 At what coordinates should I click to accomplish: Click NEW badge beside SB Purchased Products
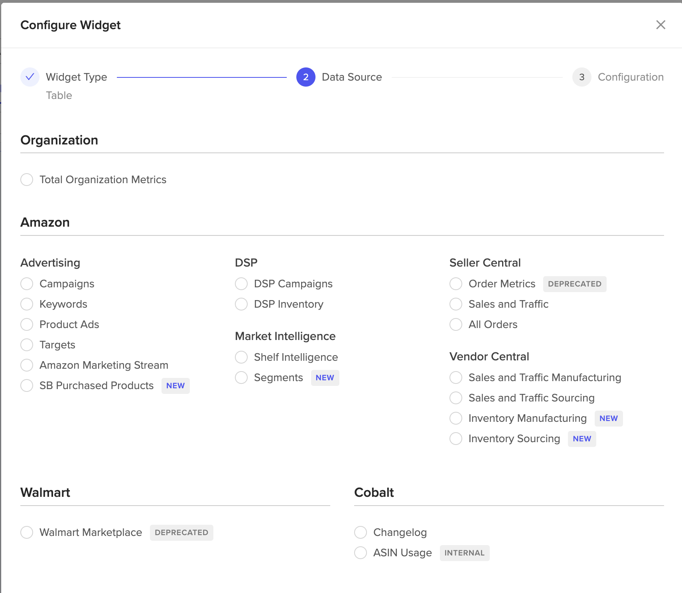tap(175, 386)
